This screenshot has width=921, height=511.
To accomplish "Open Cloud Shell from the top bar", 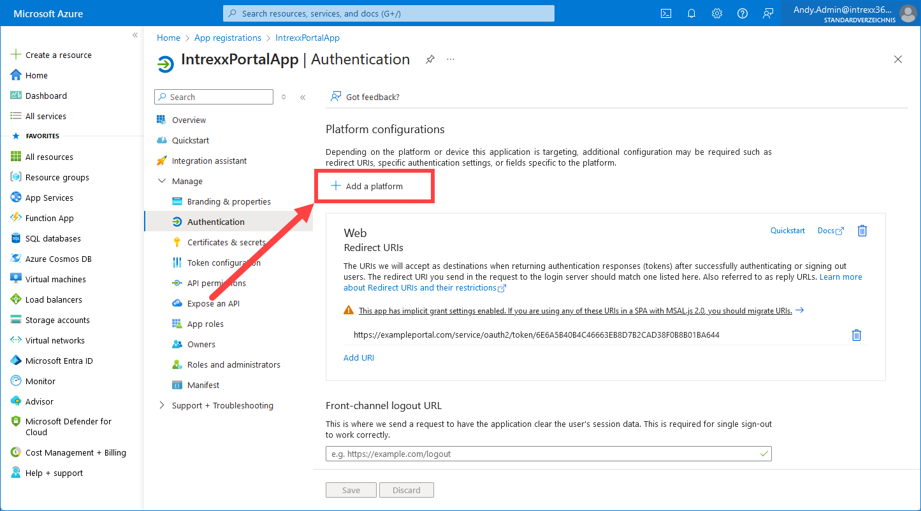I will point(666,13).
